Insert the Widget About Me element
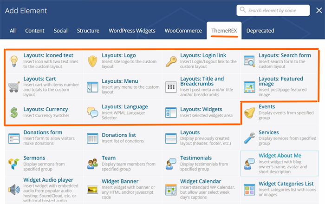This screenshot has width=325, height=204. click(279, 156)
